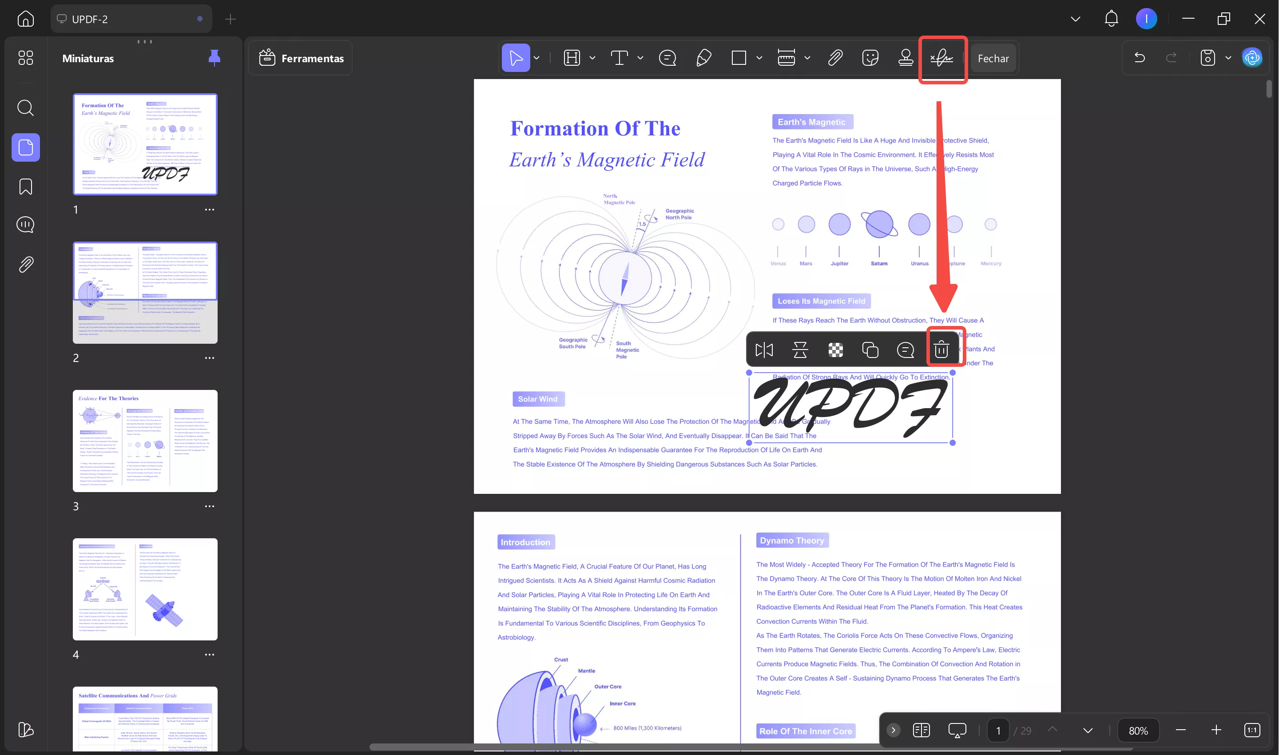Pick the pencil drawing tool
This screenshot has height=755, width=1279.
pos(703,58)
